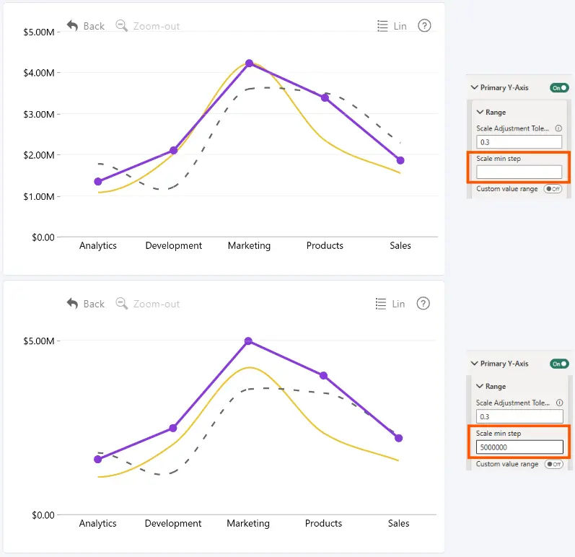Click $3.00M tick label in top chart
This screenshot has width=575, height=557.
[39, 115]
